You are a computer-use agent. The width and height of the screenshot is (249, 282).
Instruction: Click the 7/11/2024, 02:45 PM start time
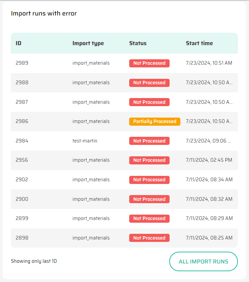[209, 160]
